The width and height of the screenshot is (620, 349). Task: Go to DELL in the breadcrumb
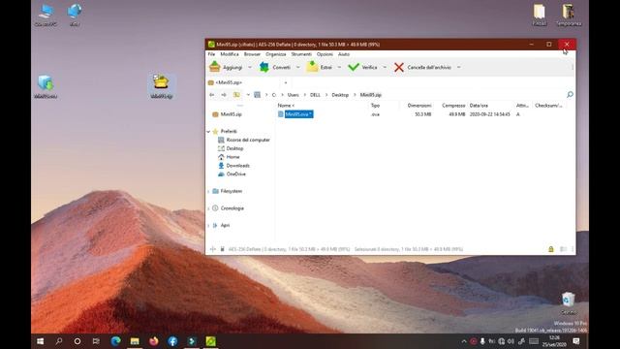pyautogui.click(x=315, y=95)
